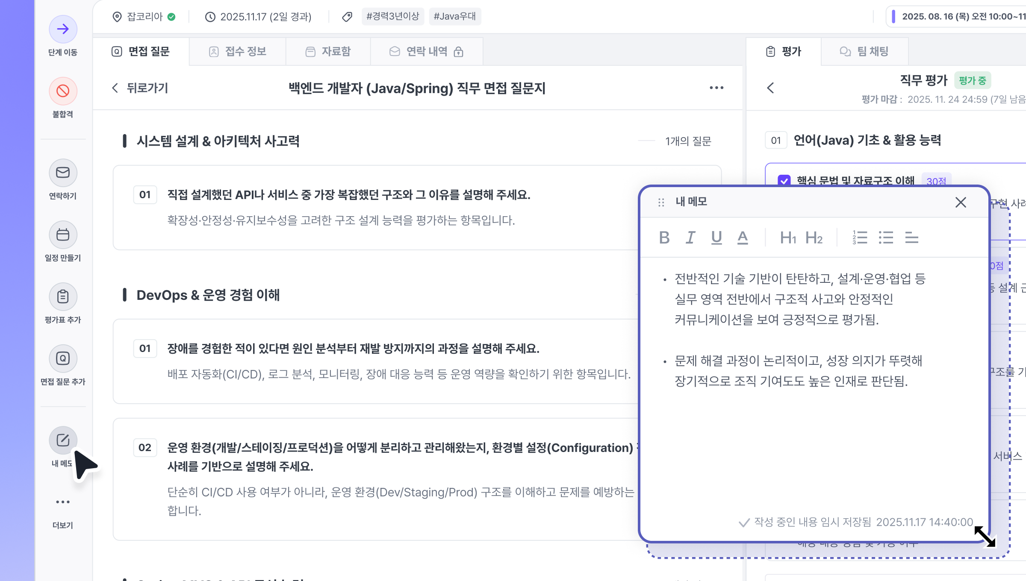
Task: Click the 평가표 추가 clipboard icon
Action: (63, 296)
